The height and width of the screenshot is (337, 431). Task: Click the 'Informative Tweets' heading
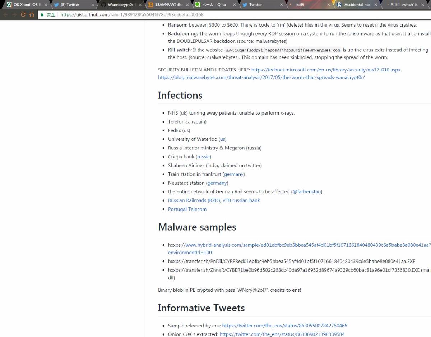click(x=201, y=308)
